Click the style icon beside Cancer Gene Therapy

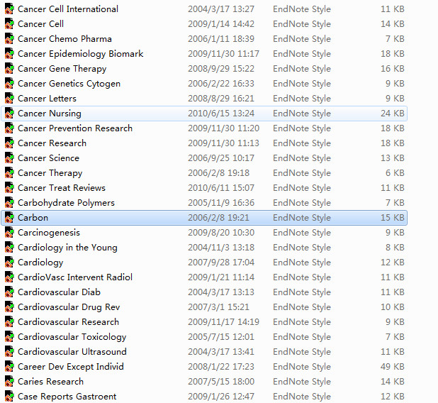[9, 69]
